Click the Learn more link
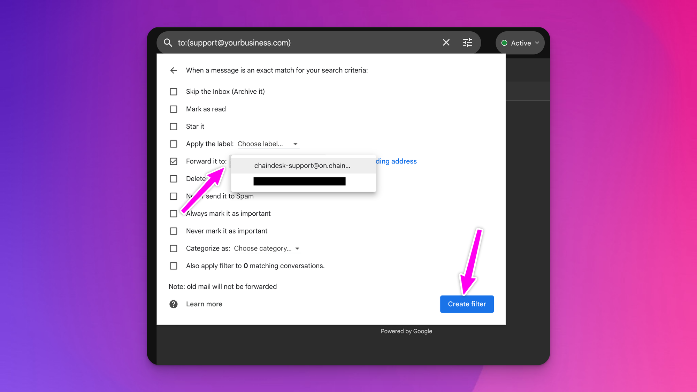Screen dimensions: 697x392 (204, 304)
